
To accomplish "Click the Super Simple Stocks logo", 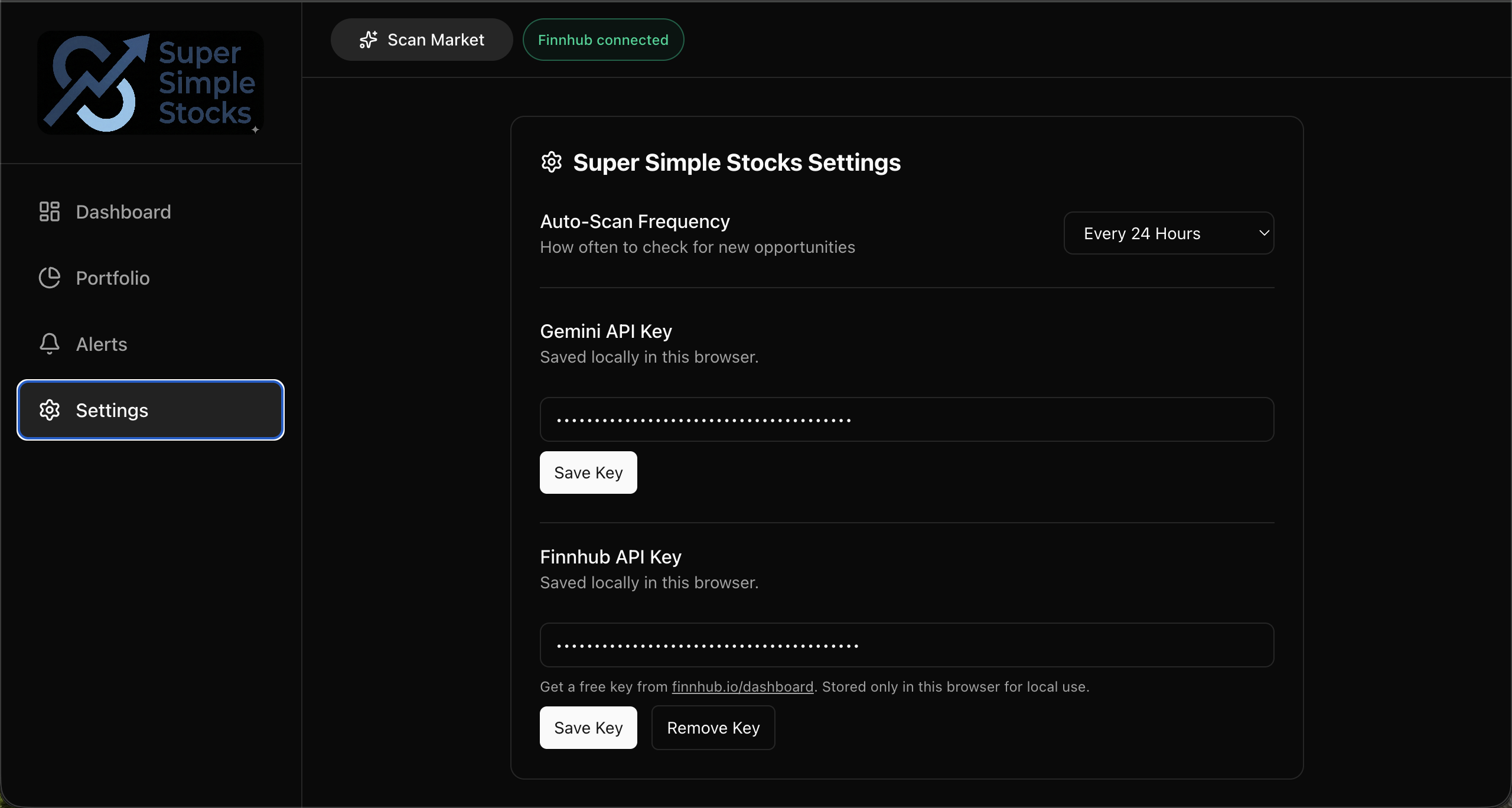I will pos(151,83).
